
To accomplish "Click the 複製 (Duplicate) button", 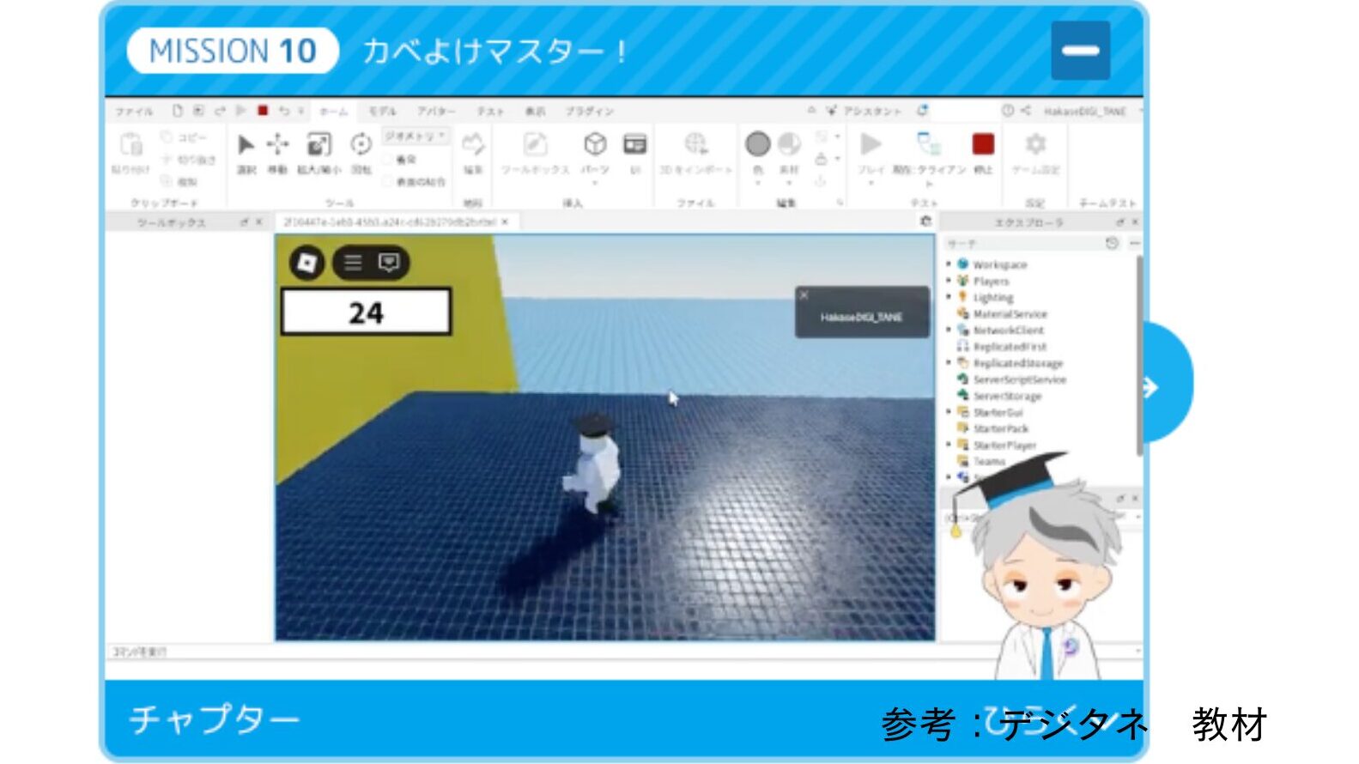I will (x=179, y=181).
